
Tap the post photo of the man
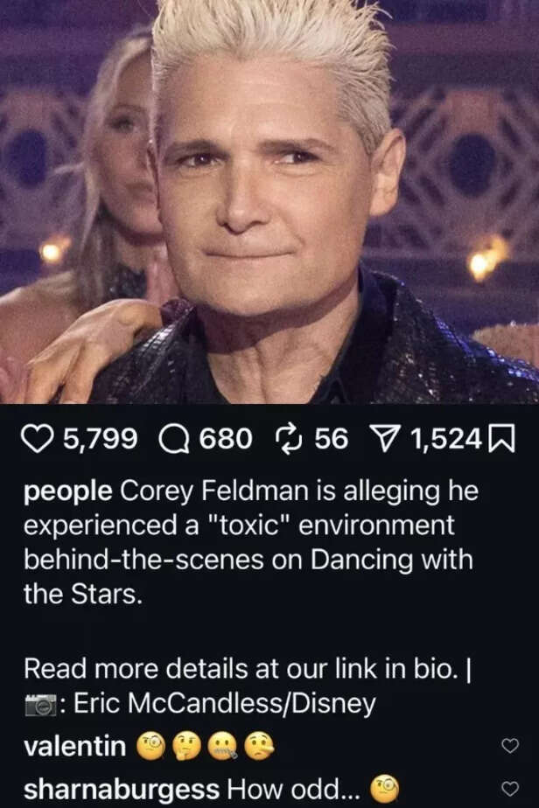269,202
